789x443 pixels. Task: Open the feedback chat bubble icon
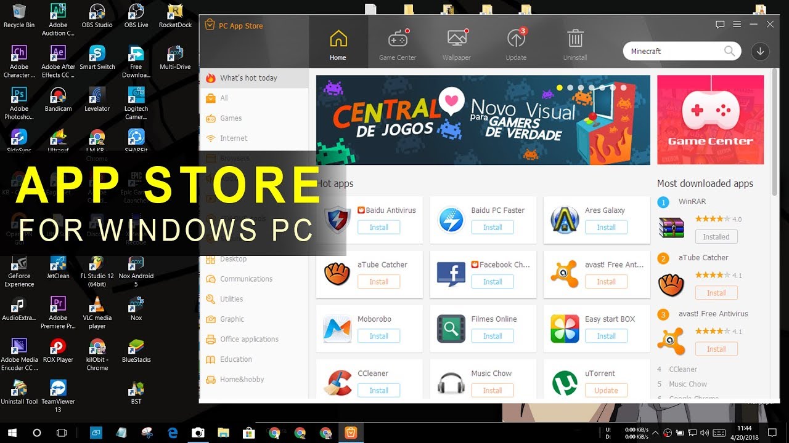(720, 25)
